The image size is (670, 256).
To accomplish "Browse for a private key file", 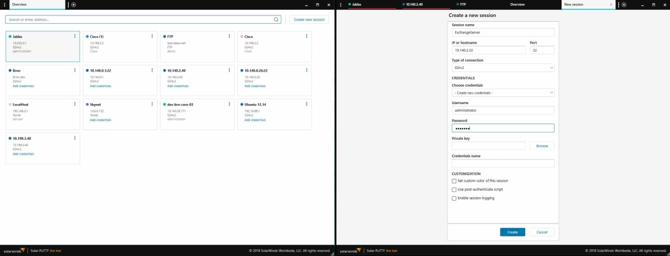I will 542,146.
